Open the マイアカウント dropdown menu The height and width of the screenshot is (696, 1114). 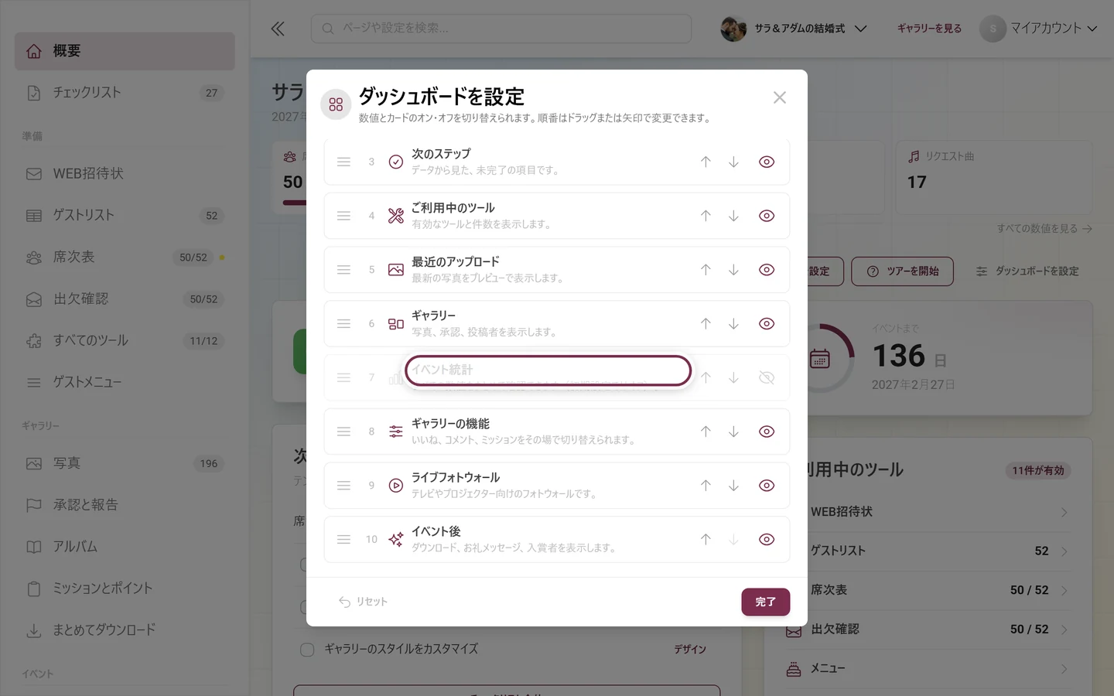(1039, 29)
